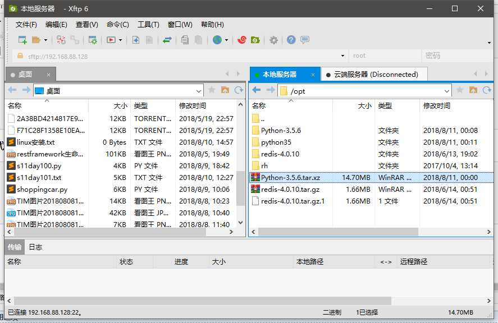Sort local files by 大小 column
Viewport: 498px width, 323px height.
109,105
